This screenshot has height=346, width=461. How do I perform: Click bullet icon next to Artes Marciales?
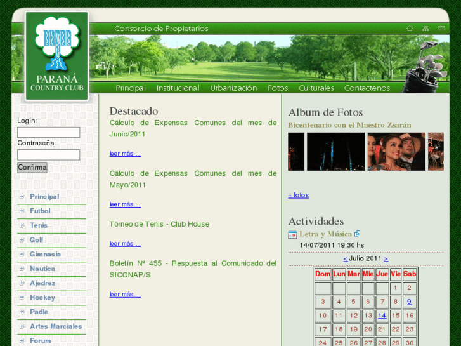point(22,326)
